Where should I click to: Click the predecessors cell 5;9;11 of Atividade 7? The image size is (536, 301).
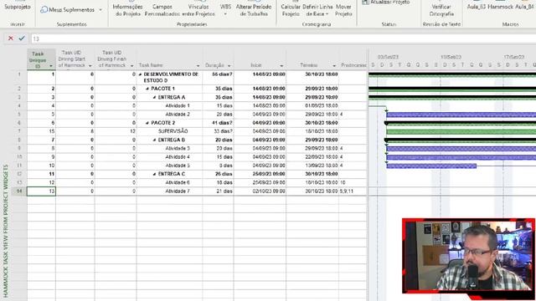click(x=353, y=191)
